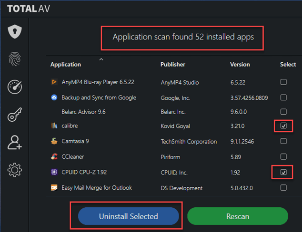The height and width of the screenshot is (232, 302).
Task: Click the add user icon in sidebar
Action: click(x=15, y=143)
